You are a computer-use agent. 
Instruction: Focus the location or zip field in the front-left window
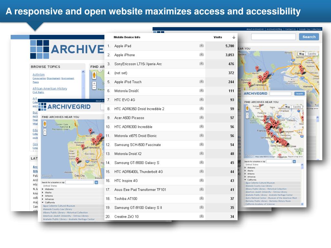point(80,182)
